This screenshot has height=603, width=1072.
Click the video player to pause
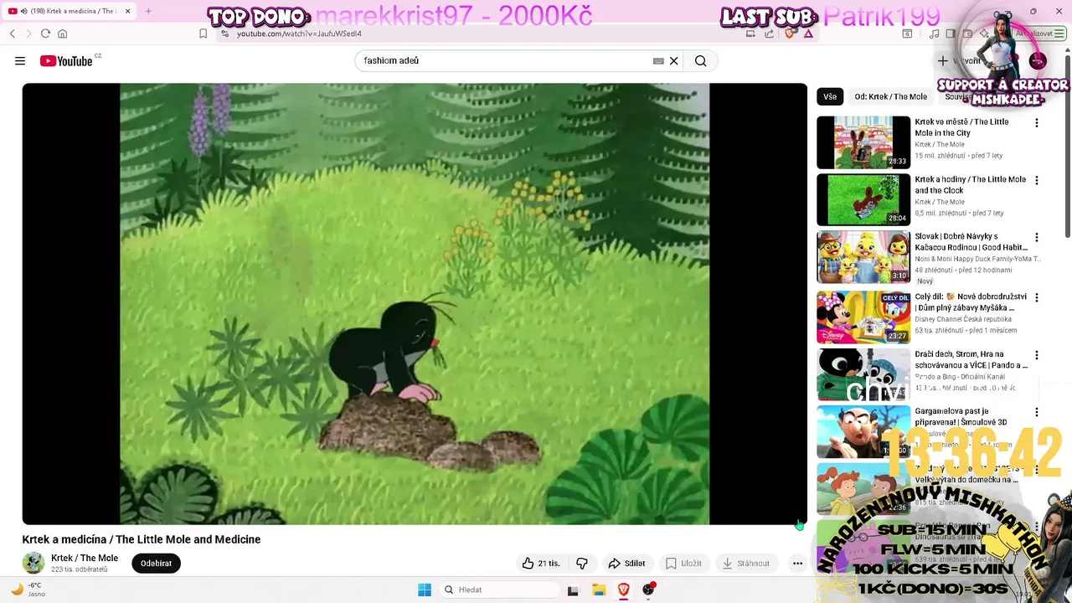(x=415, y=304)
